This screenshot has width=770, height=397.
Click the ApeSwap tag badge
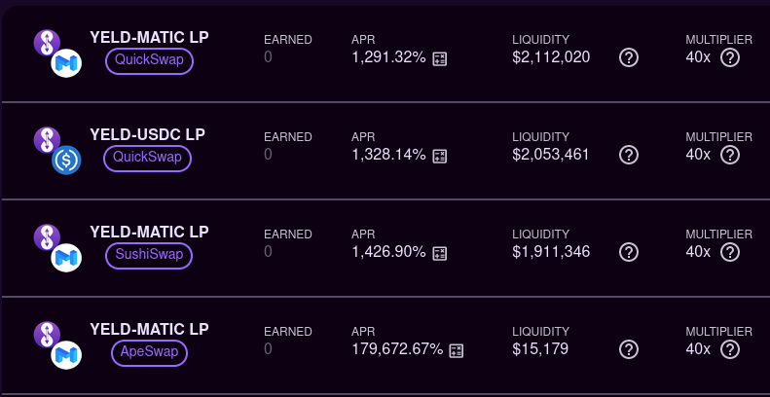point(149,352)
